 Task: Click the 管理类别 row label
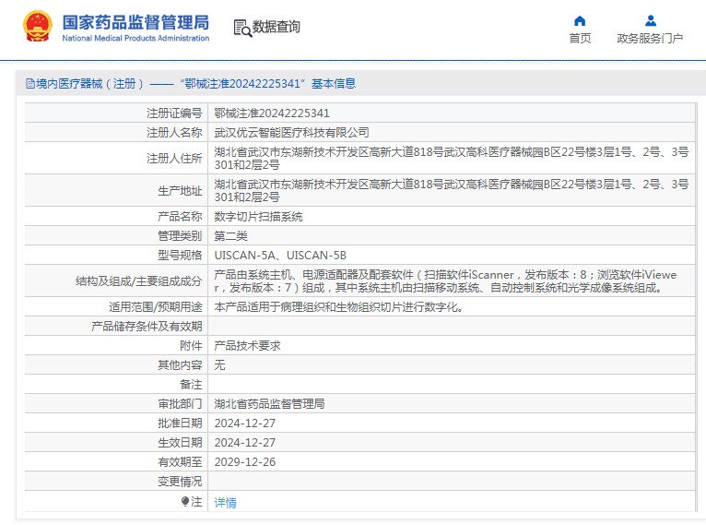(x=180, y=235)
